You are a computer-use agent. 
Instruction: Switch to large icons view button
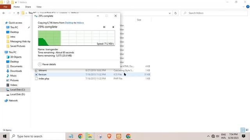tap(247, 130)
